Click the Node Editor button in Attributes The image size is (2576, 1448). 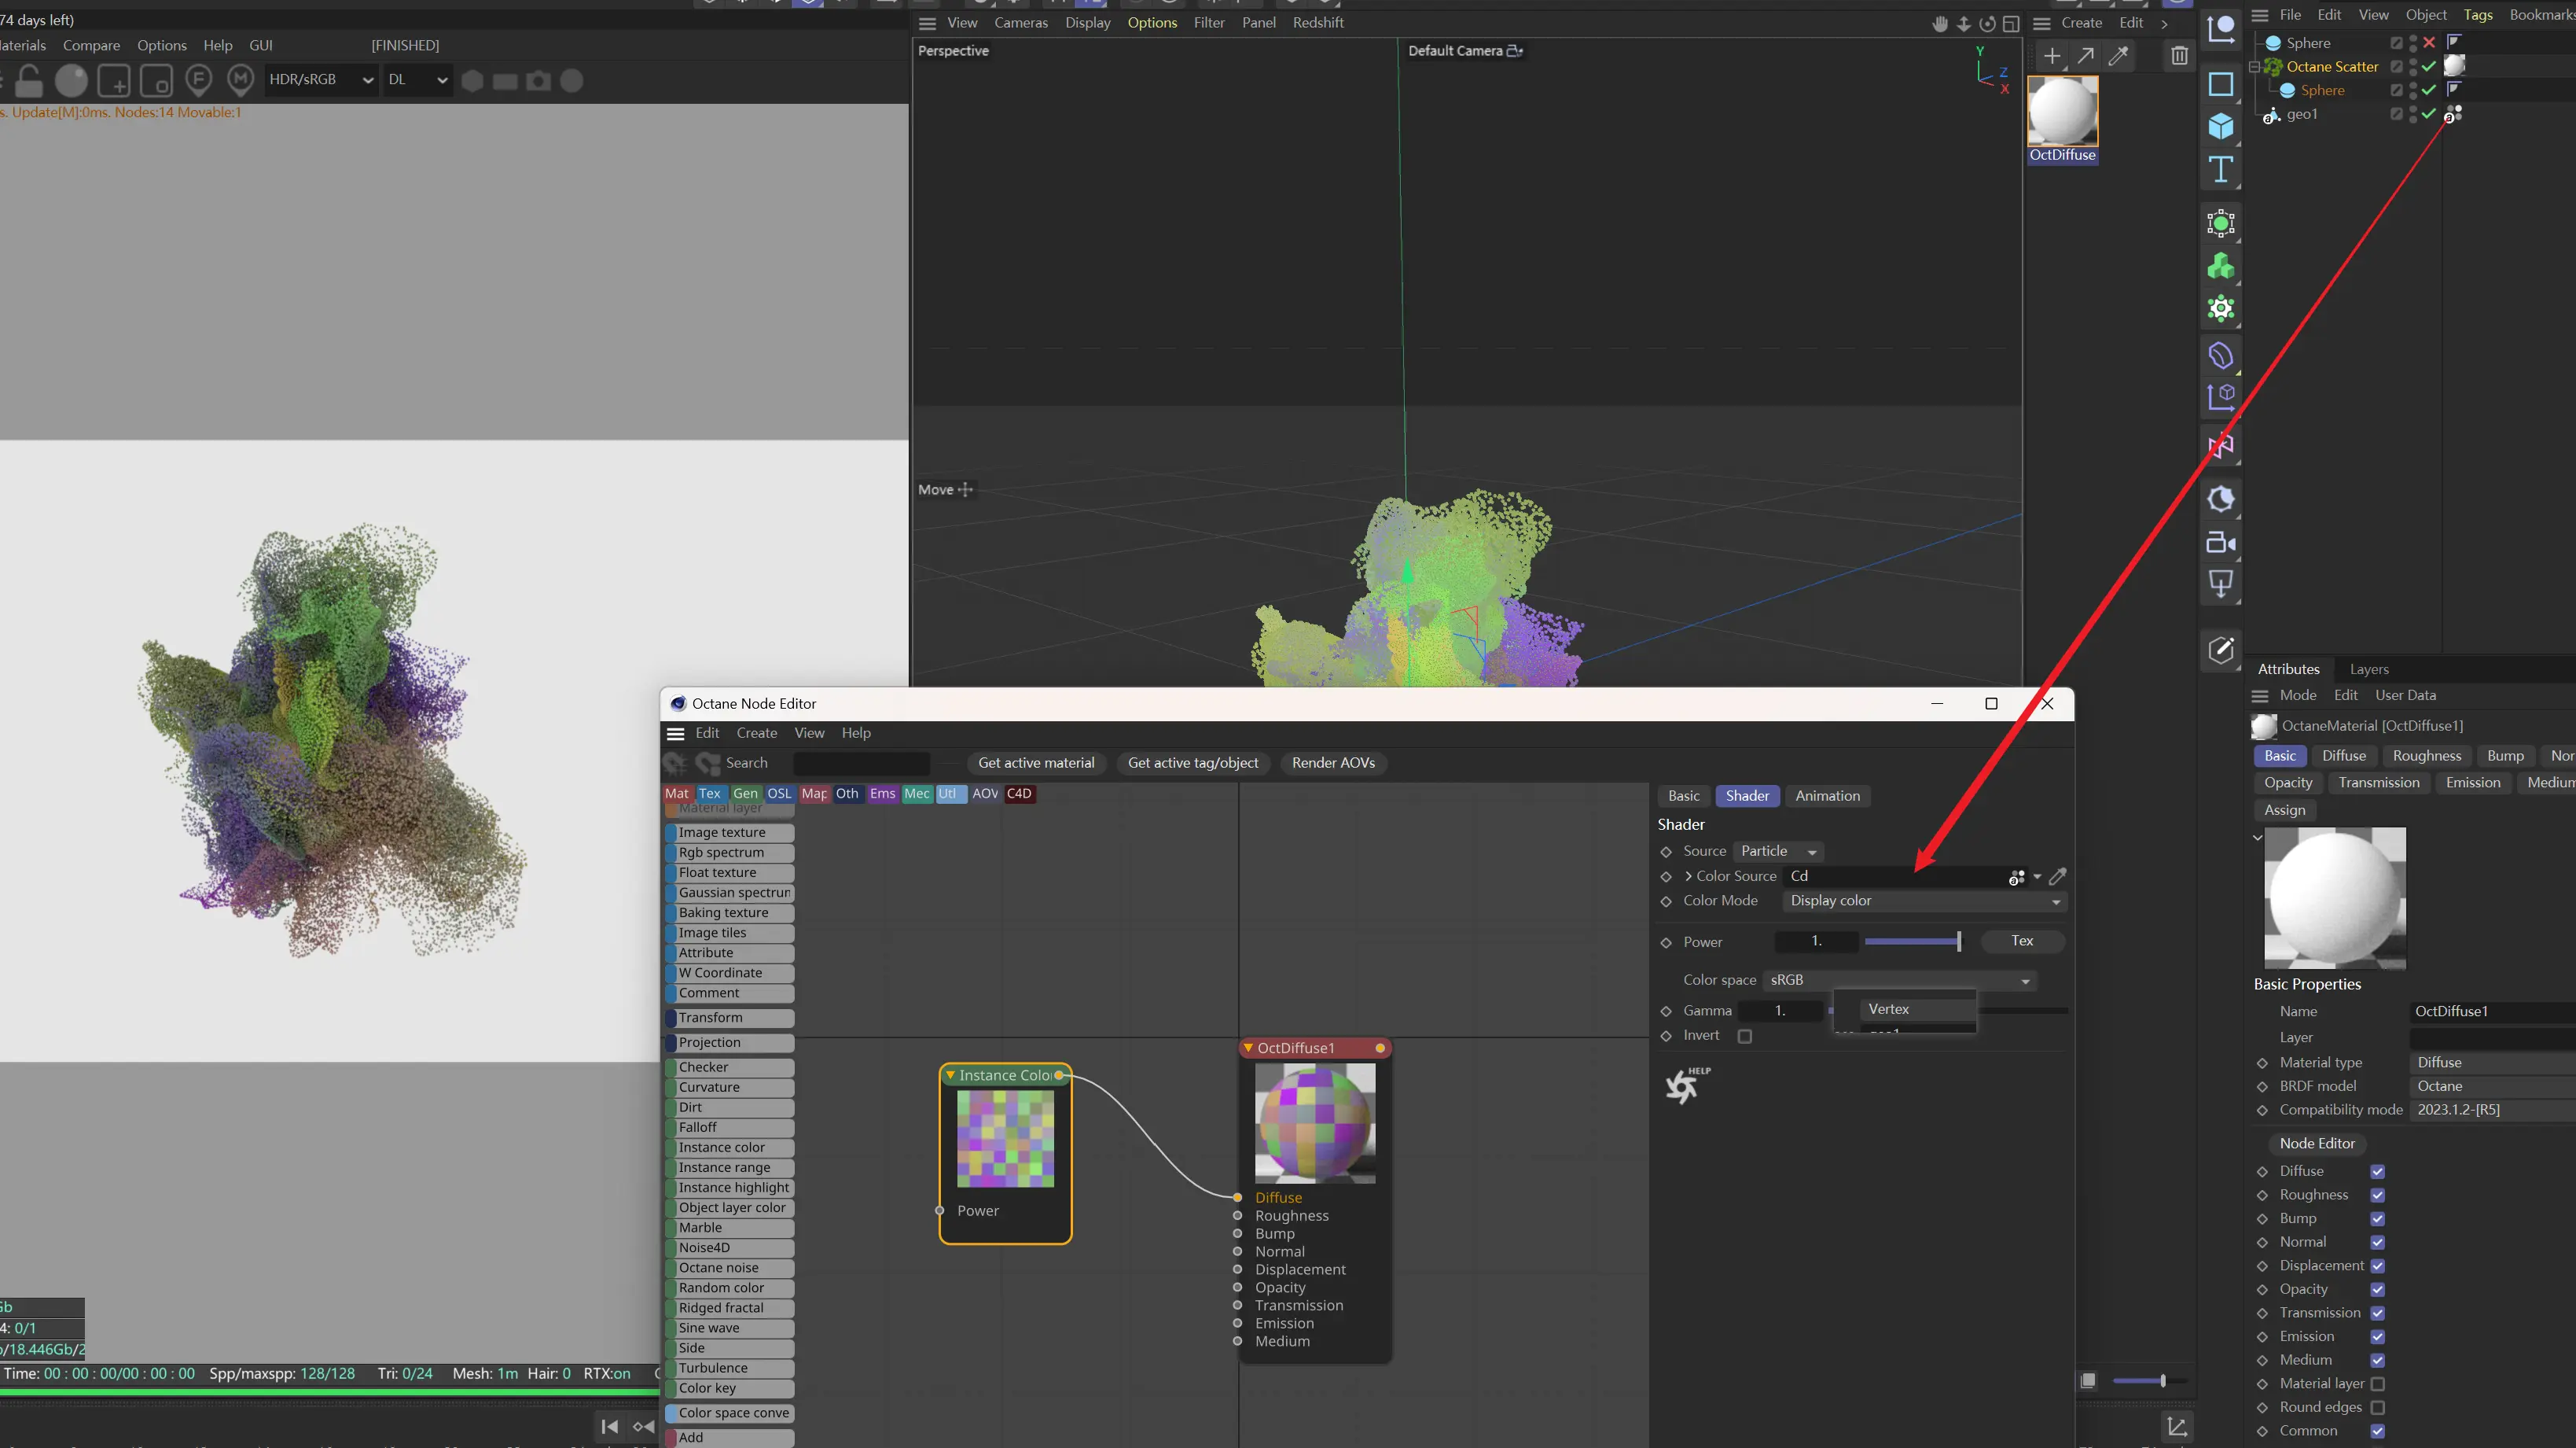click(x=2317, y=1144)
